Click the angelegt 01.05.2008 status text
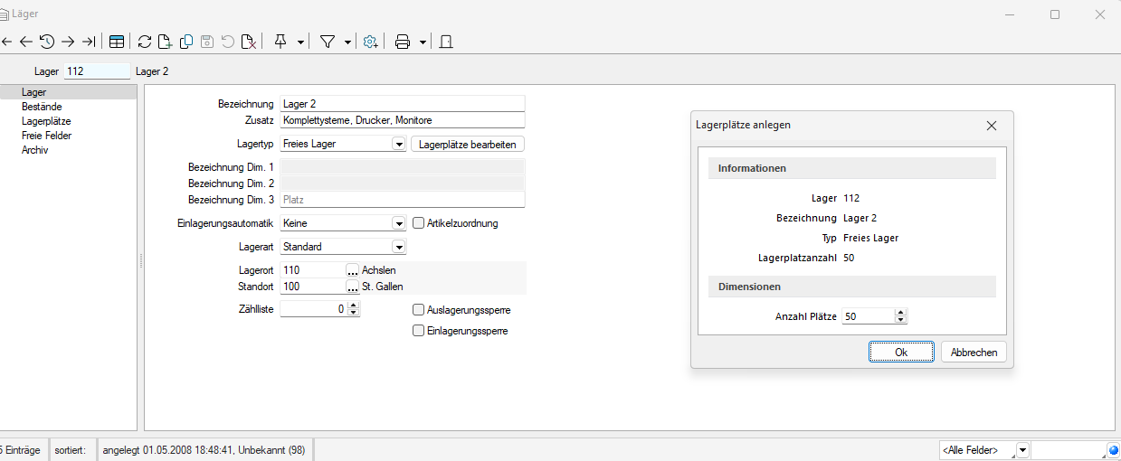Screen dimensions: 1121x461 pos(204,450)
